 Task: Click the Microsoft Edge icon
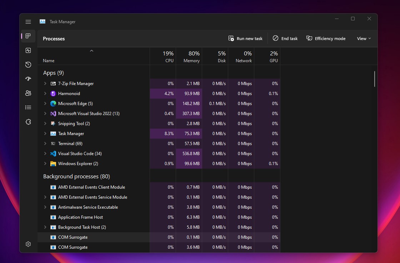53,103
